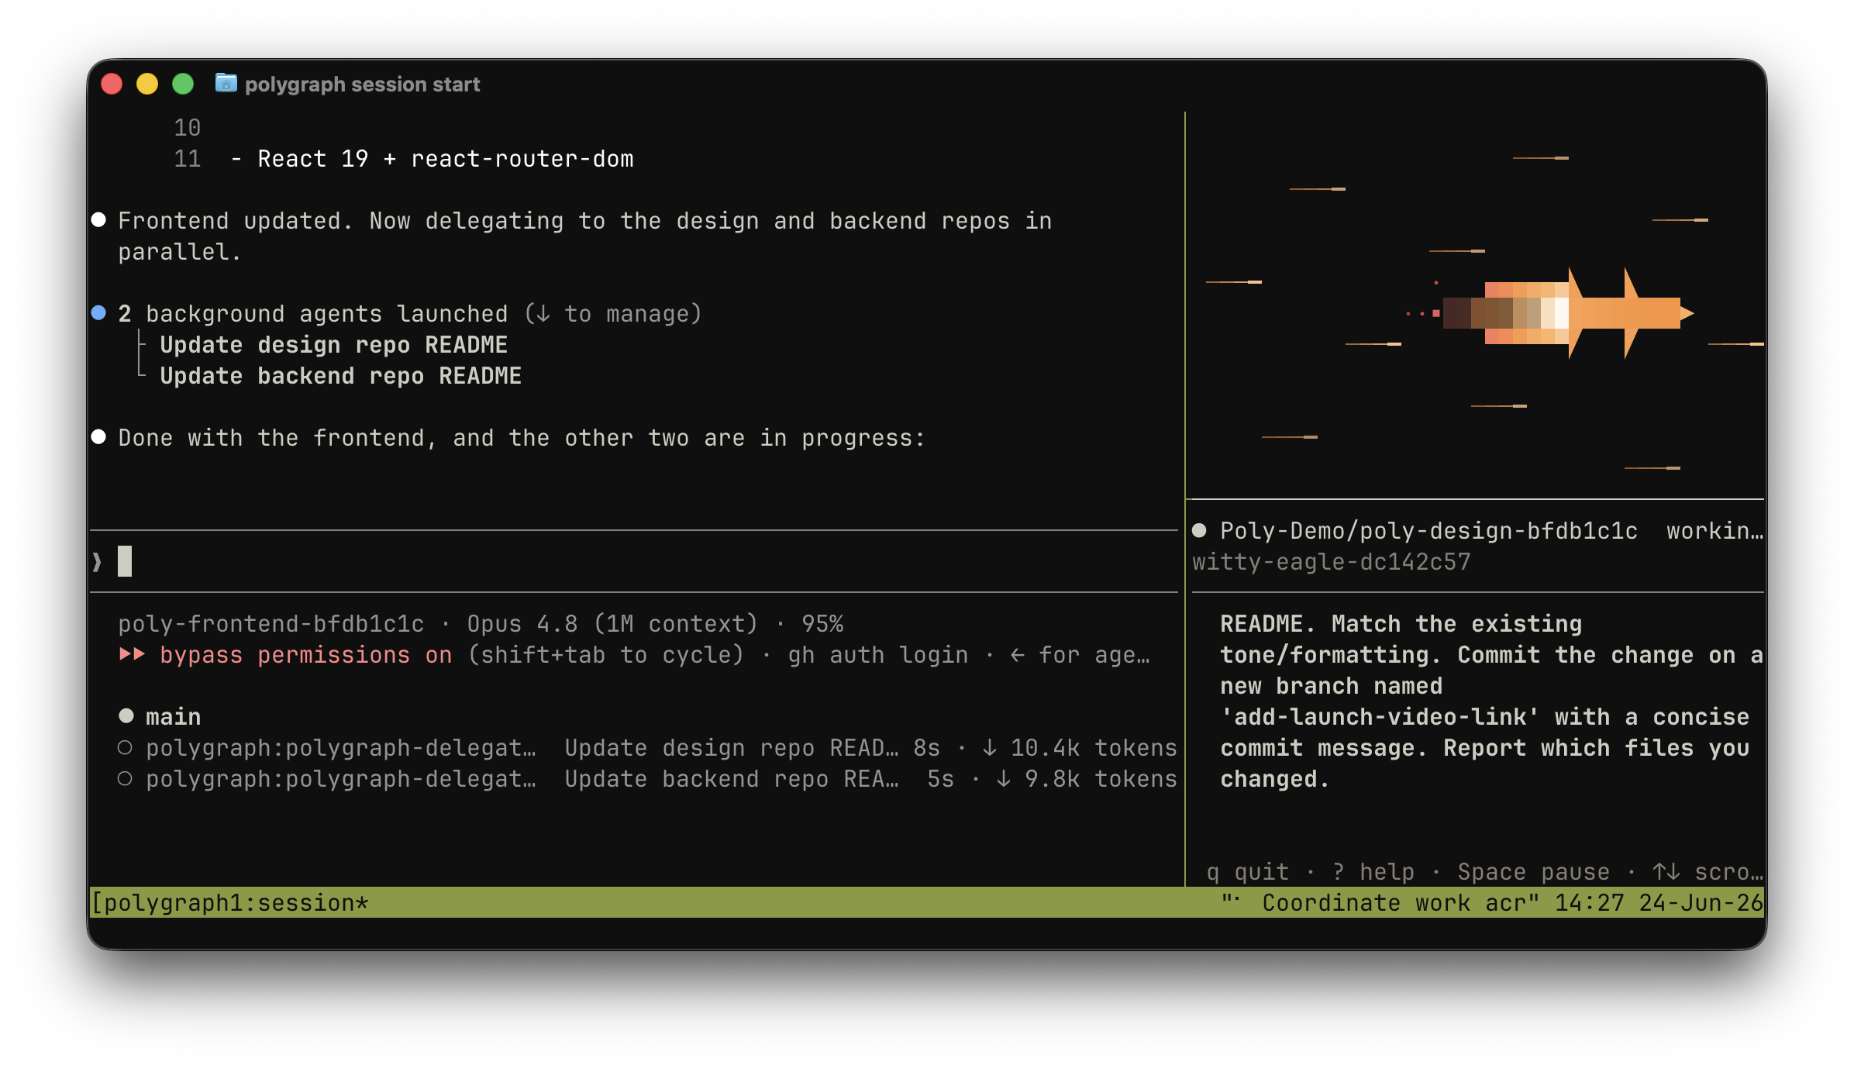The width and height of the screenshot is (1854, 1065).
Task: Click the pixel-art rocket animation
Action: (x=1550, y=313)
